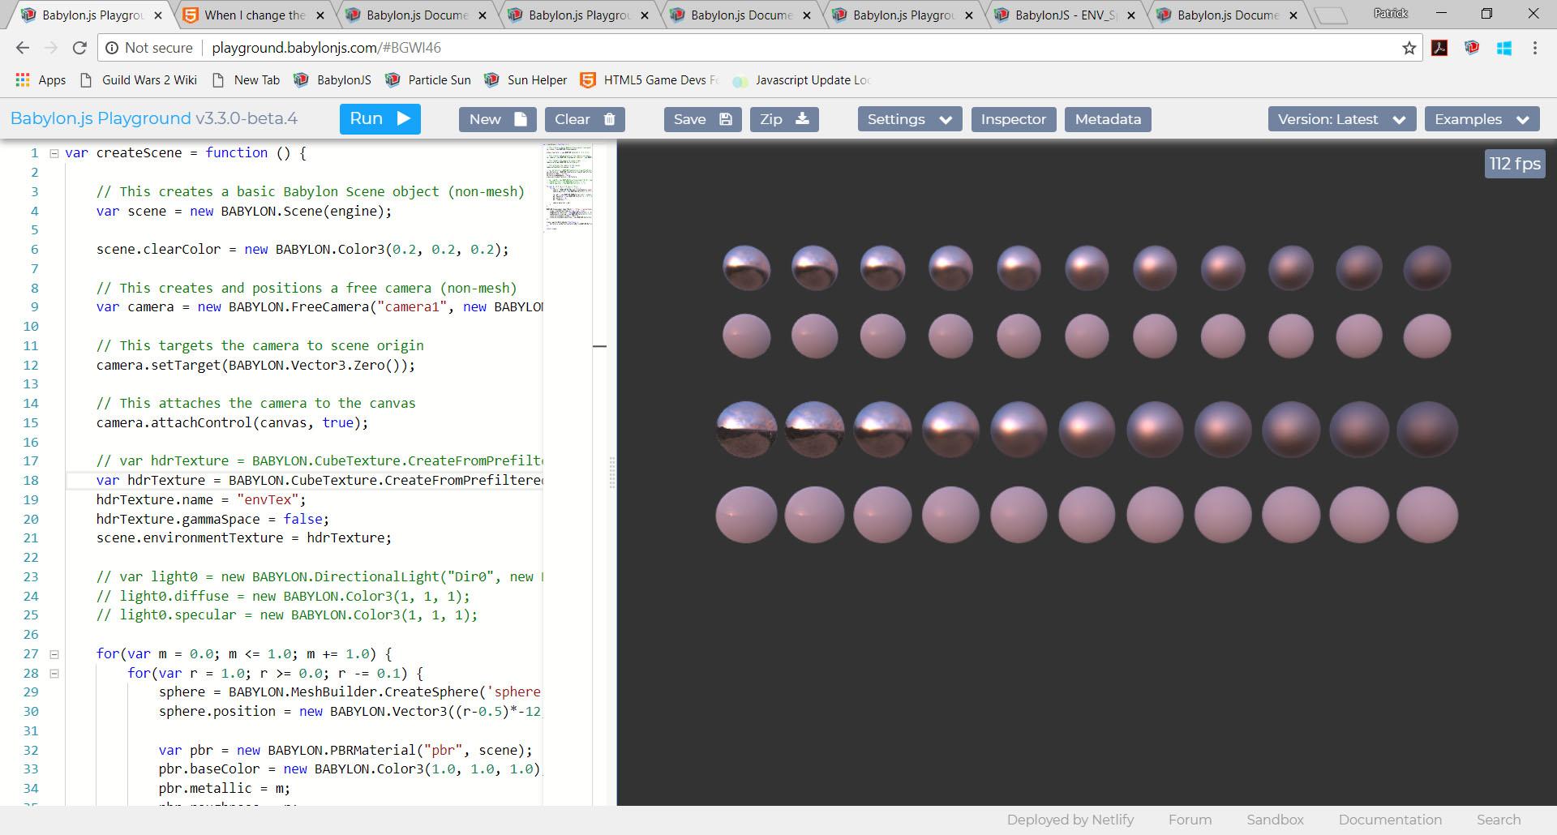The image size is (1557, 835).
Task: Open the Documentation footer link
Action: (1390, 820)
